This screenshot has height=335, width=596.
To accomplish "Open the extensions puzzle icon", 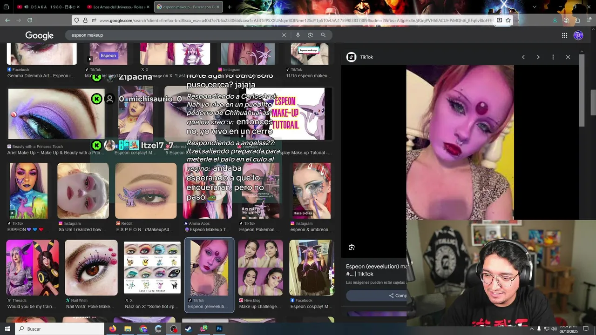I will coord(577,20).
